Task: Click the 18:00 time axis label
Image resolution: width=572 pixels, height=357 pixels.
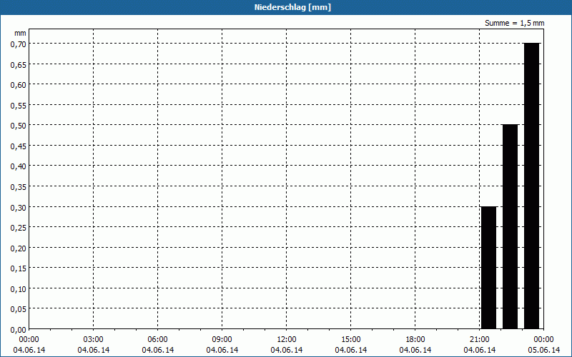Action: coord(415,339)
